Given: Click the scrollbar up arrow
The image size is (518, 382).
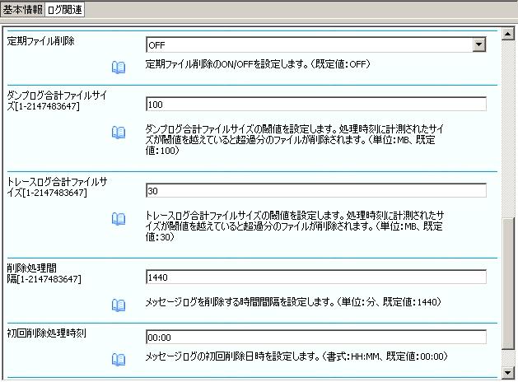Looking at the screenshot, I should tap(507, 34).
